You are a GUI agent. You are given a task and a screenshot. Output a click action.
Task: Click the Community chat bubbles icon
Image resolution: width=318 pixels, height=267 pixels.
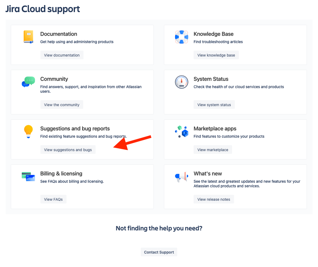[28, 82]
